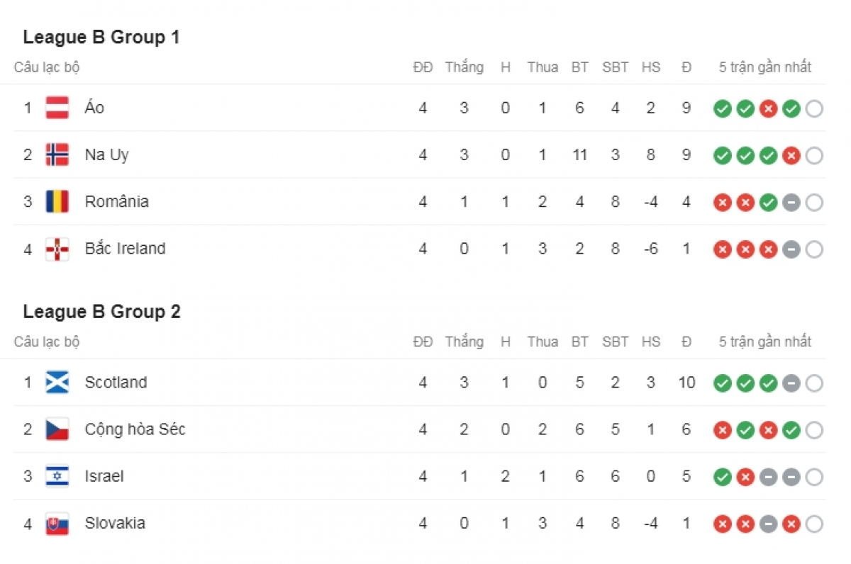Click the League B Group 2 heading
Image resolution: width=851 pixels, height=564 pixels.
101,312
